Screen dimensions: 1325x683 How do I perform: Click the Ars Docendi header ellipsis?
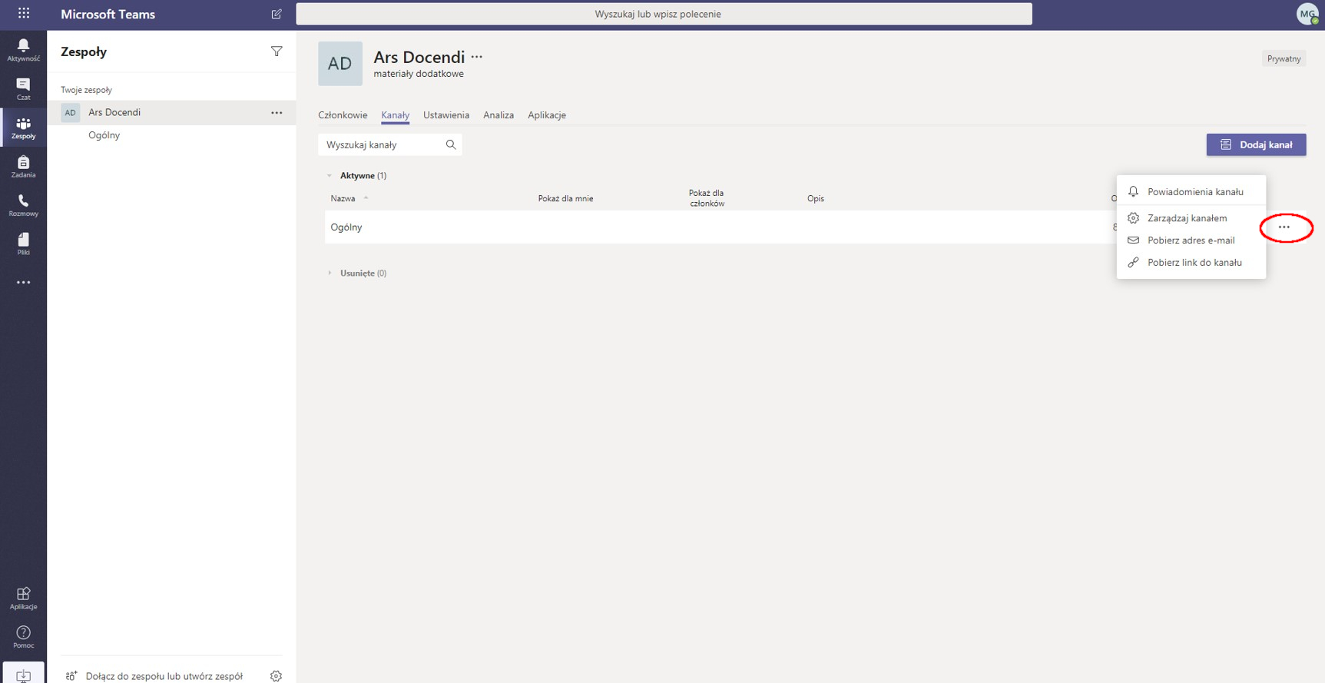point(477,57)
